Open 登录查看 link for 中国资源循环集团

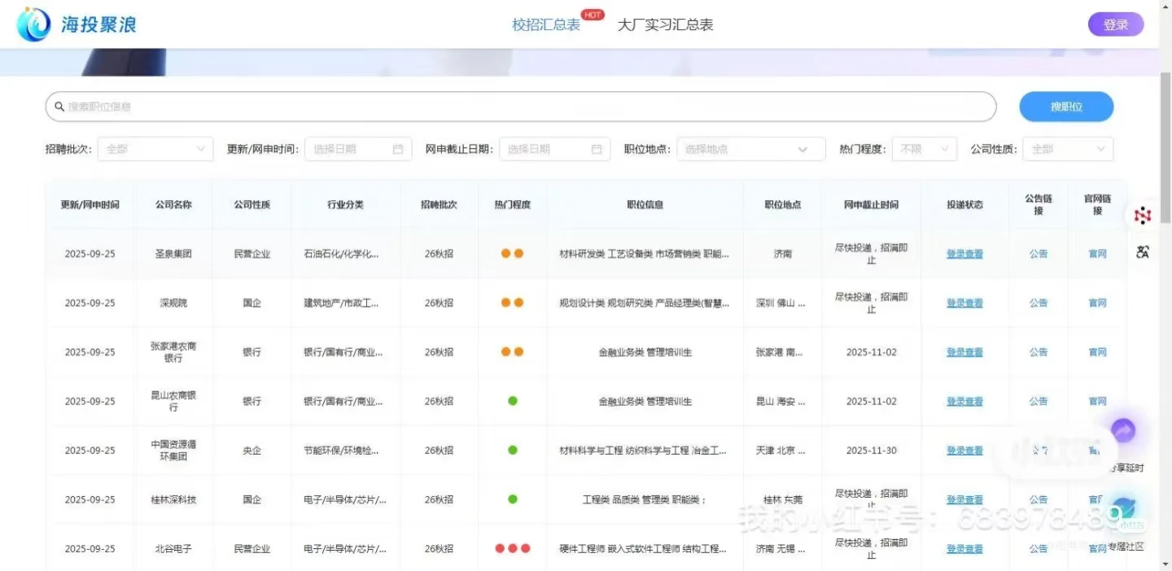tap(964, 451)
